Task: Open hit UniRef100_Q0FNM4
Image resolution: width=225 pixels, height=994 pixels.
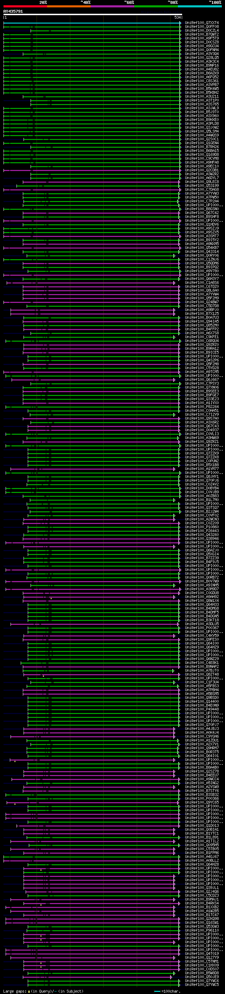Action: [202, 50]
